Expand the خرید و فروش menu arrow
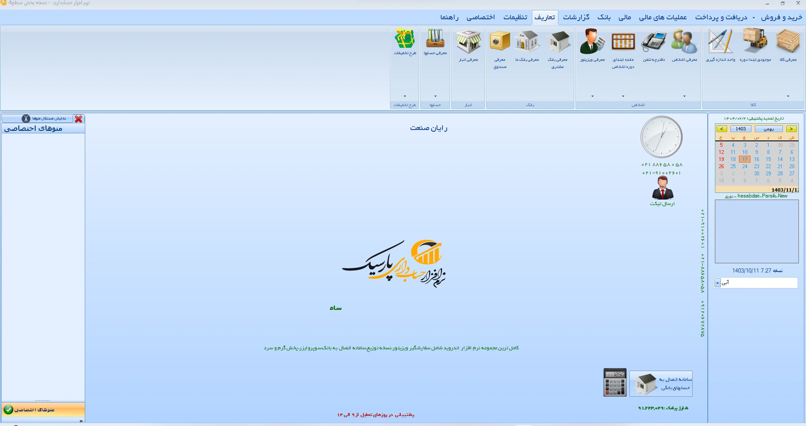The width and height of the screenshot is (806, 426). pyautogui.click(x=754, y=18)
